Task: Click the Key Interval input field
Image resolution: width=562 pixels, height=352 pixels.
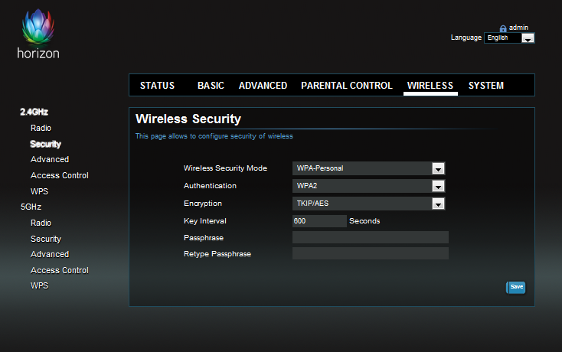Action: (x=319, y=221)
